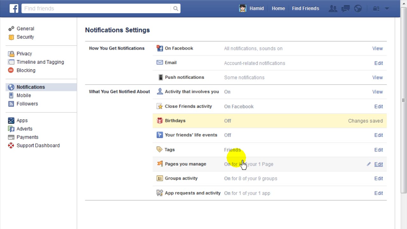Open the Messages icon in top bar
The height and width of the screenshot is (229, 407).
pyautogui.click(x=346, y=9)
